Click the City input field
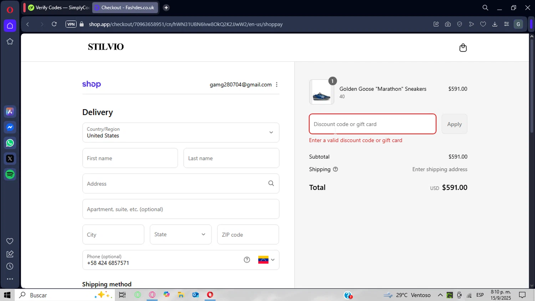This screenshot has width=535, height=301. (x=113, y=235)
